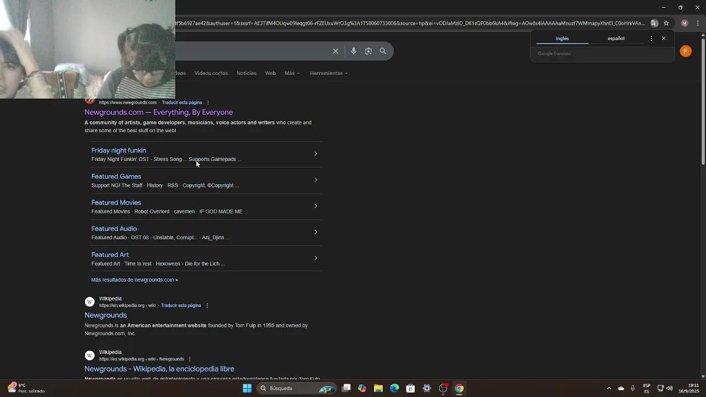Open Google account avatar F

686,51
